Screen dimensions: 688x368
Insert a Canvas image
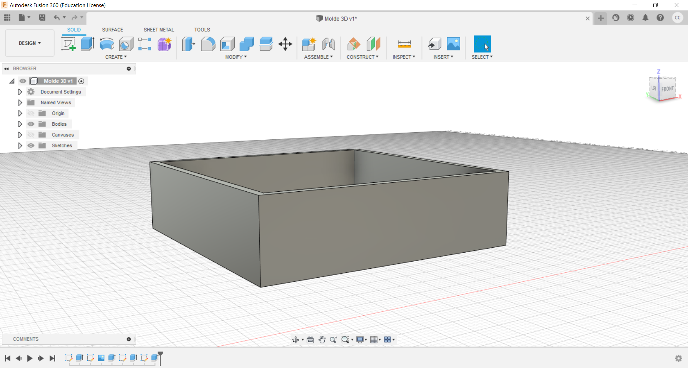(453, 44)
